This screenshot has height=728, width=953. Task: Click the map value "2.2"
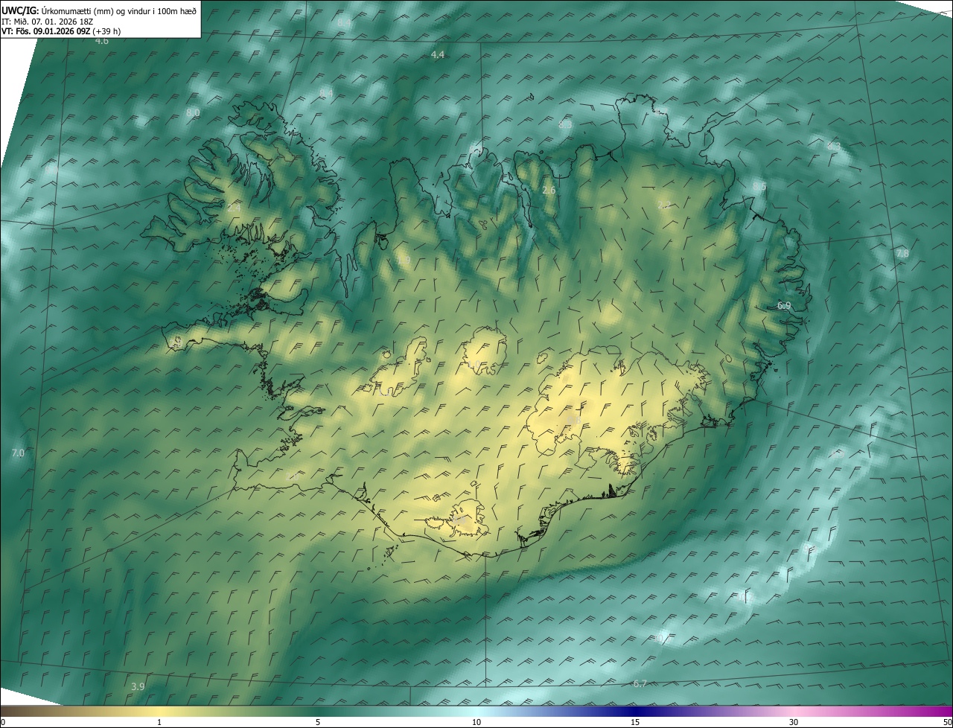coord(664,204)
